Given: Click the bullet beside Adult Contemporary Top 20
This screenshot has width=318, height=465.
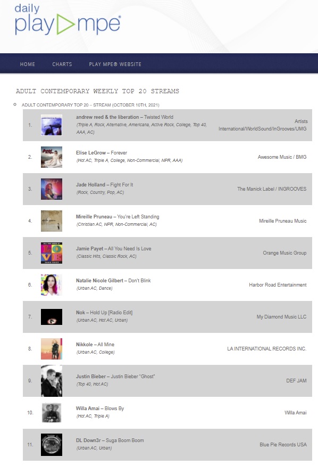Looking at the screenshot, I should 15,104.
